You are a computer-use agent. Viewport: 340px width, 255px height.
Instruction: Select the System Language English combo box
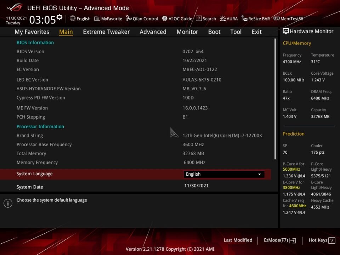pos(224,174)
